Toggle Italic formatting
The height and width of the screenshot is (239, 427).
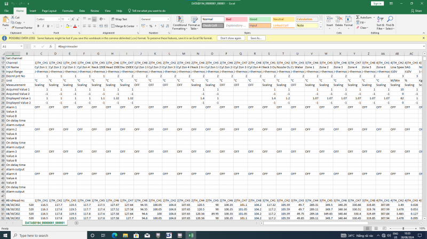click(43, 26)
